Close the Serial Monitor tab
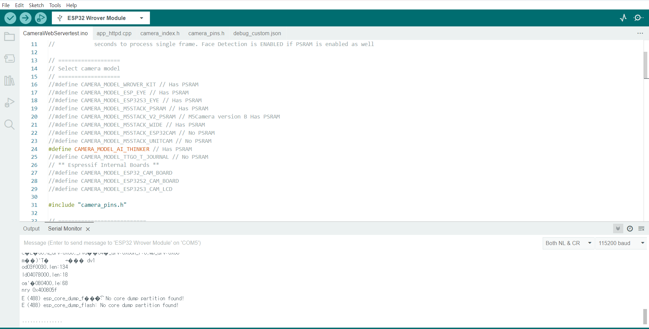This screenshot has height=329, width=649. (88, 229)
